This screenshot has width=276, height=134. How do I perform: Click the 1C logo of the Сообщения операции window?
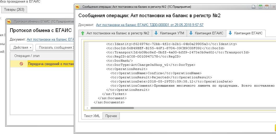click(x=77, y=7)
